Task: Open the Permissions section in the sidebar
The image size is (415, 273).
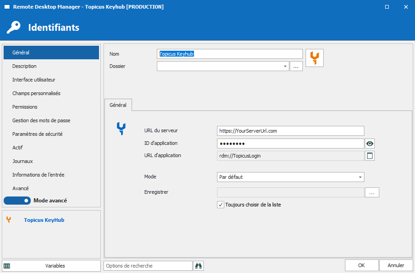Action: [25, 107]
